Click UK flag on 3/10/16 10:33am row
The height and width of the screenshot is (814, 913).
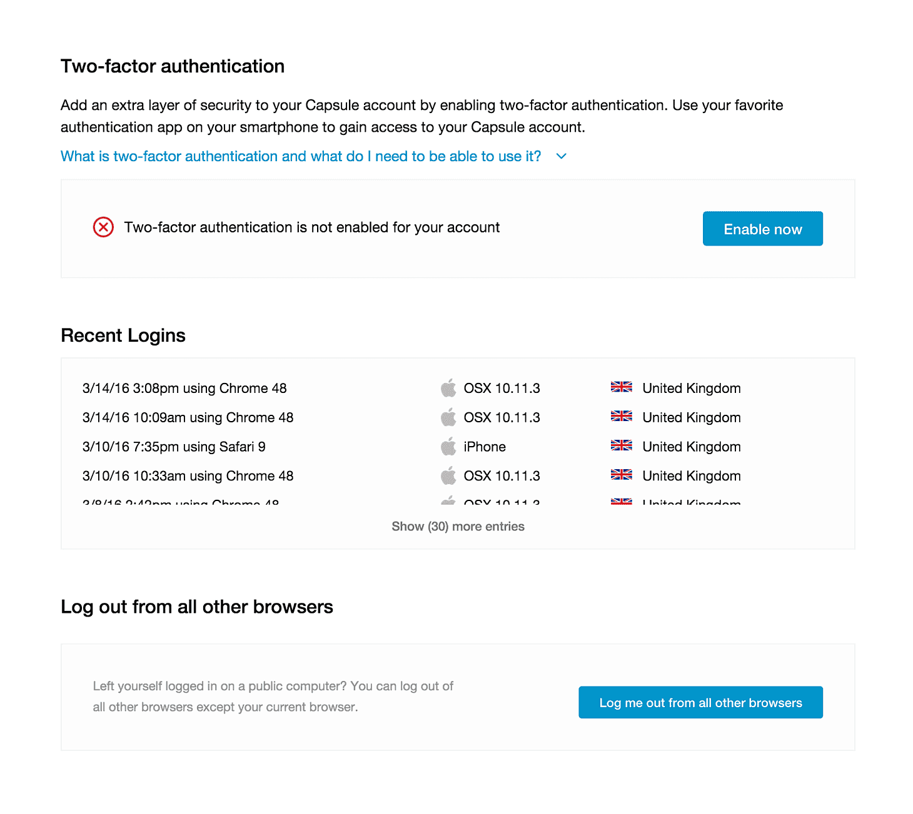(622, 475)
